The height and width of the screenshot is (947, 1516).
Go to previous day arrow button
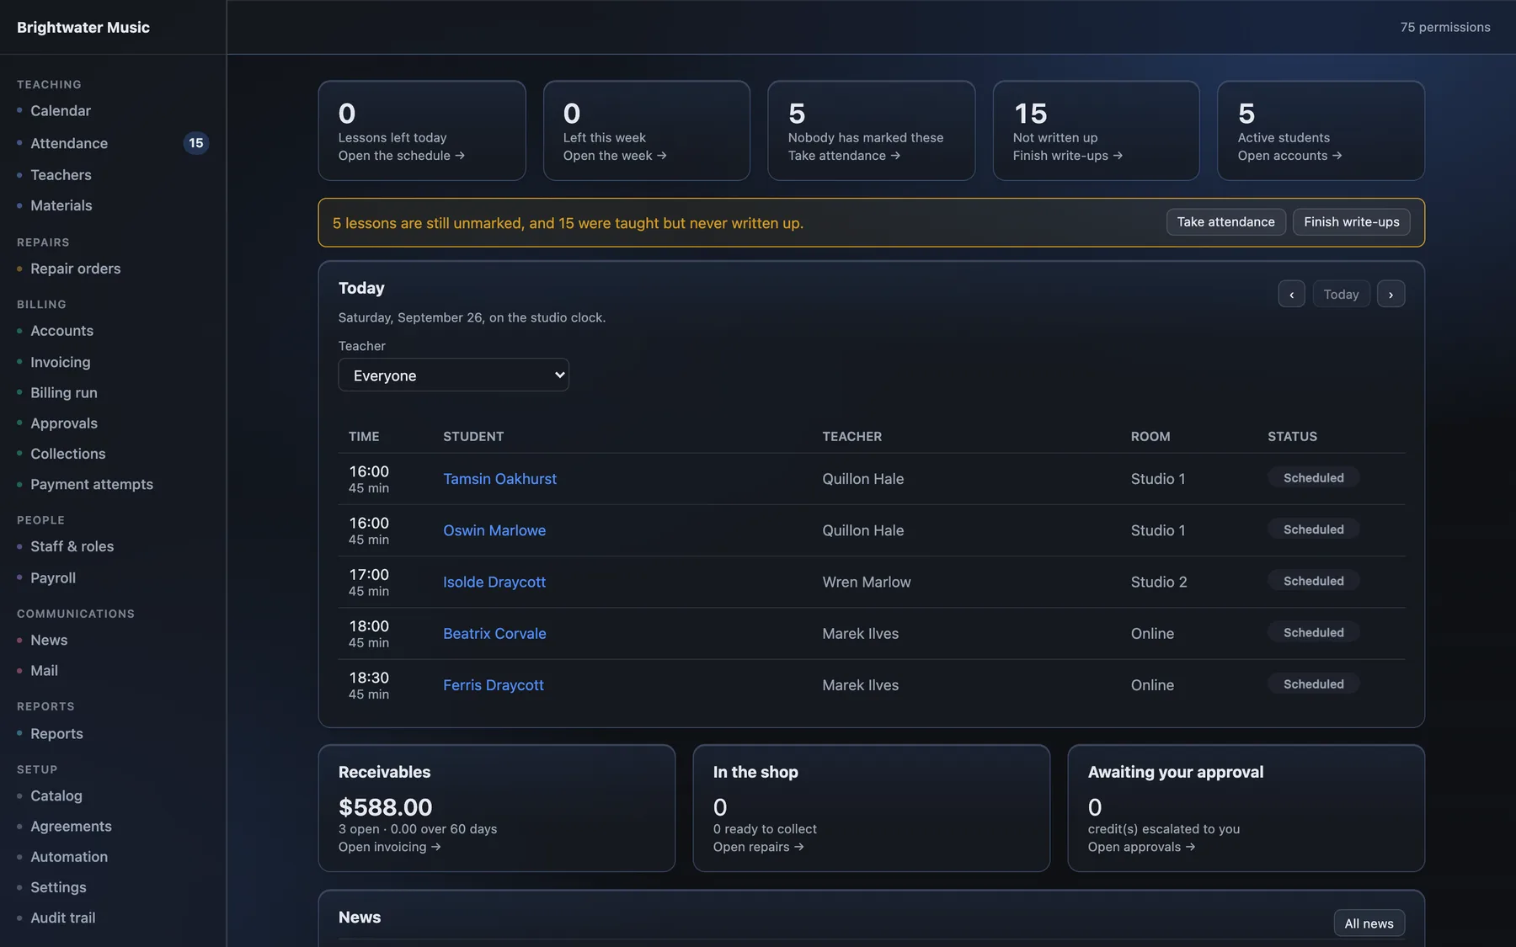[x=1291, y=294]
